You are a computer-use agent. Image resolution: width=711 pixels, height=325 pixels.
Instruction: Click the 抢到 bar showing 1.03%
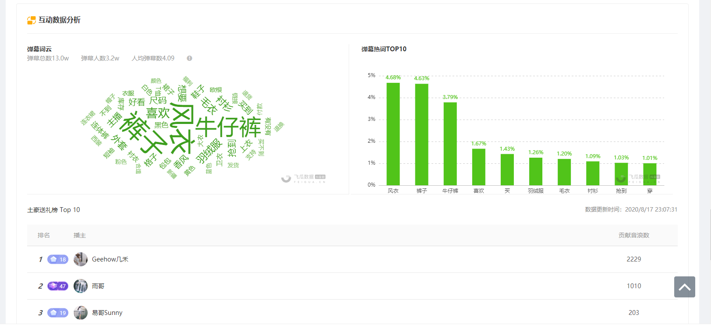click(x=621, y=174)
